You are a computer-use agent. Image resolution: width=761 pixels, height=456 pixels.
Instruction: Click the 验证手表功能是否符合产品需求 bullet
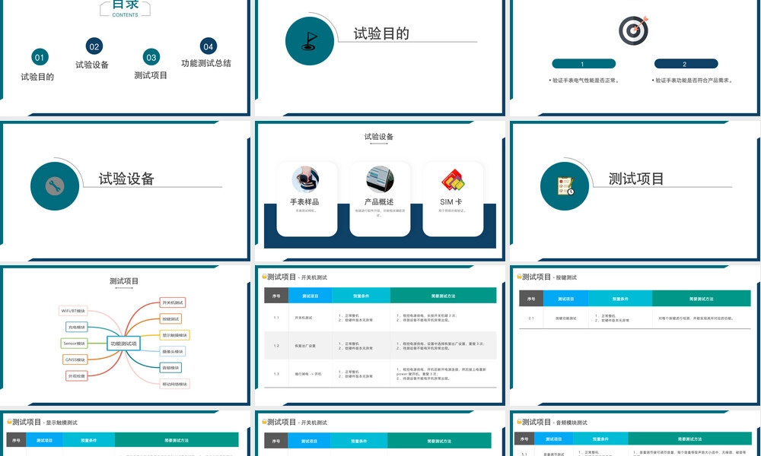tap(693, 81)
